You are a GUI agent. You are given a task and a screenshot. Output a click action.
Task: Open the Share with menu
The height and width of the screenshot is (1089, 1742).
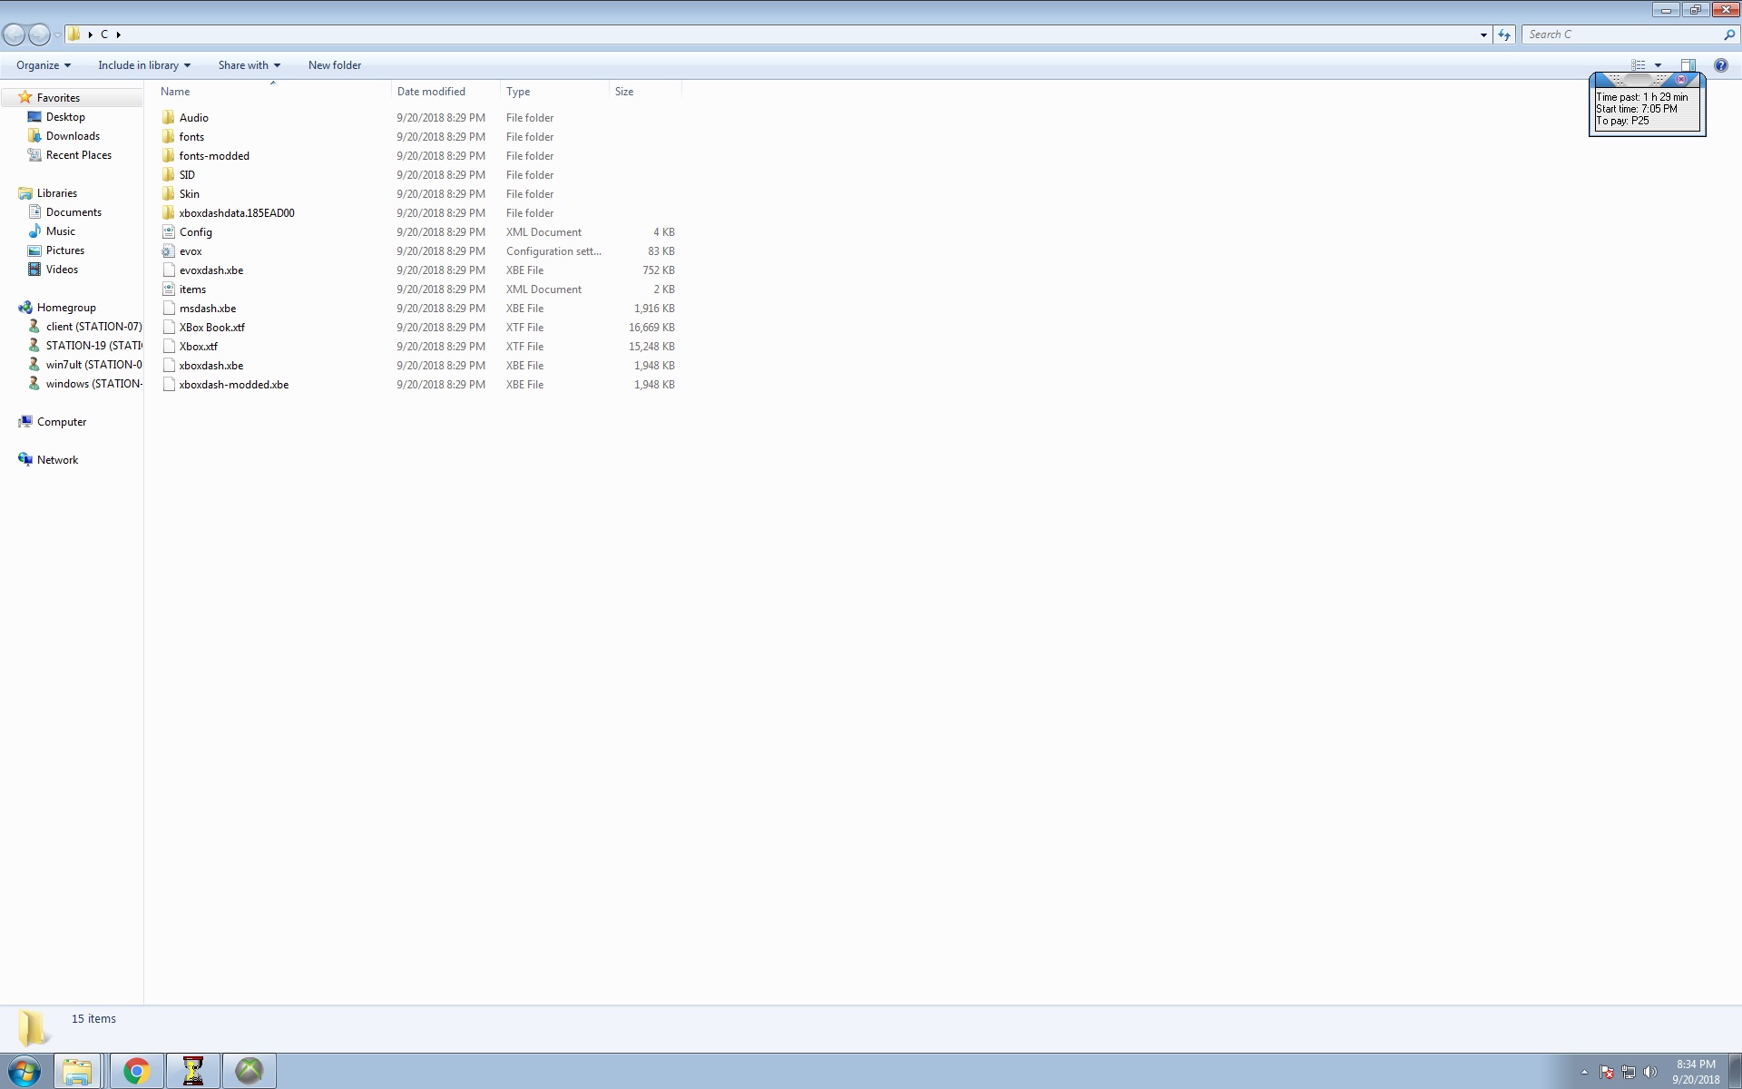249,65
